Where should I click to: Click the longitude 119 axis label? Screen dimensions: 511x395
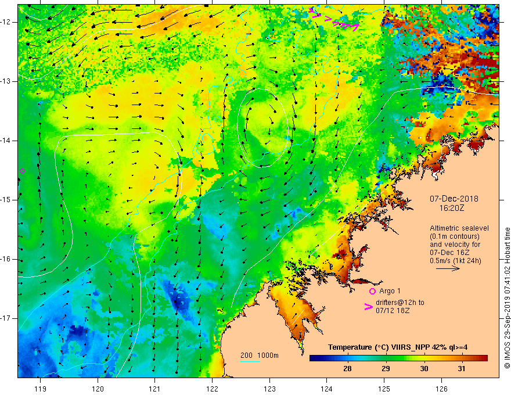[41, 389]
